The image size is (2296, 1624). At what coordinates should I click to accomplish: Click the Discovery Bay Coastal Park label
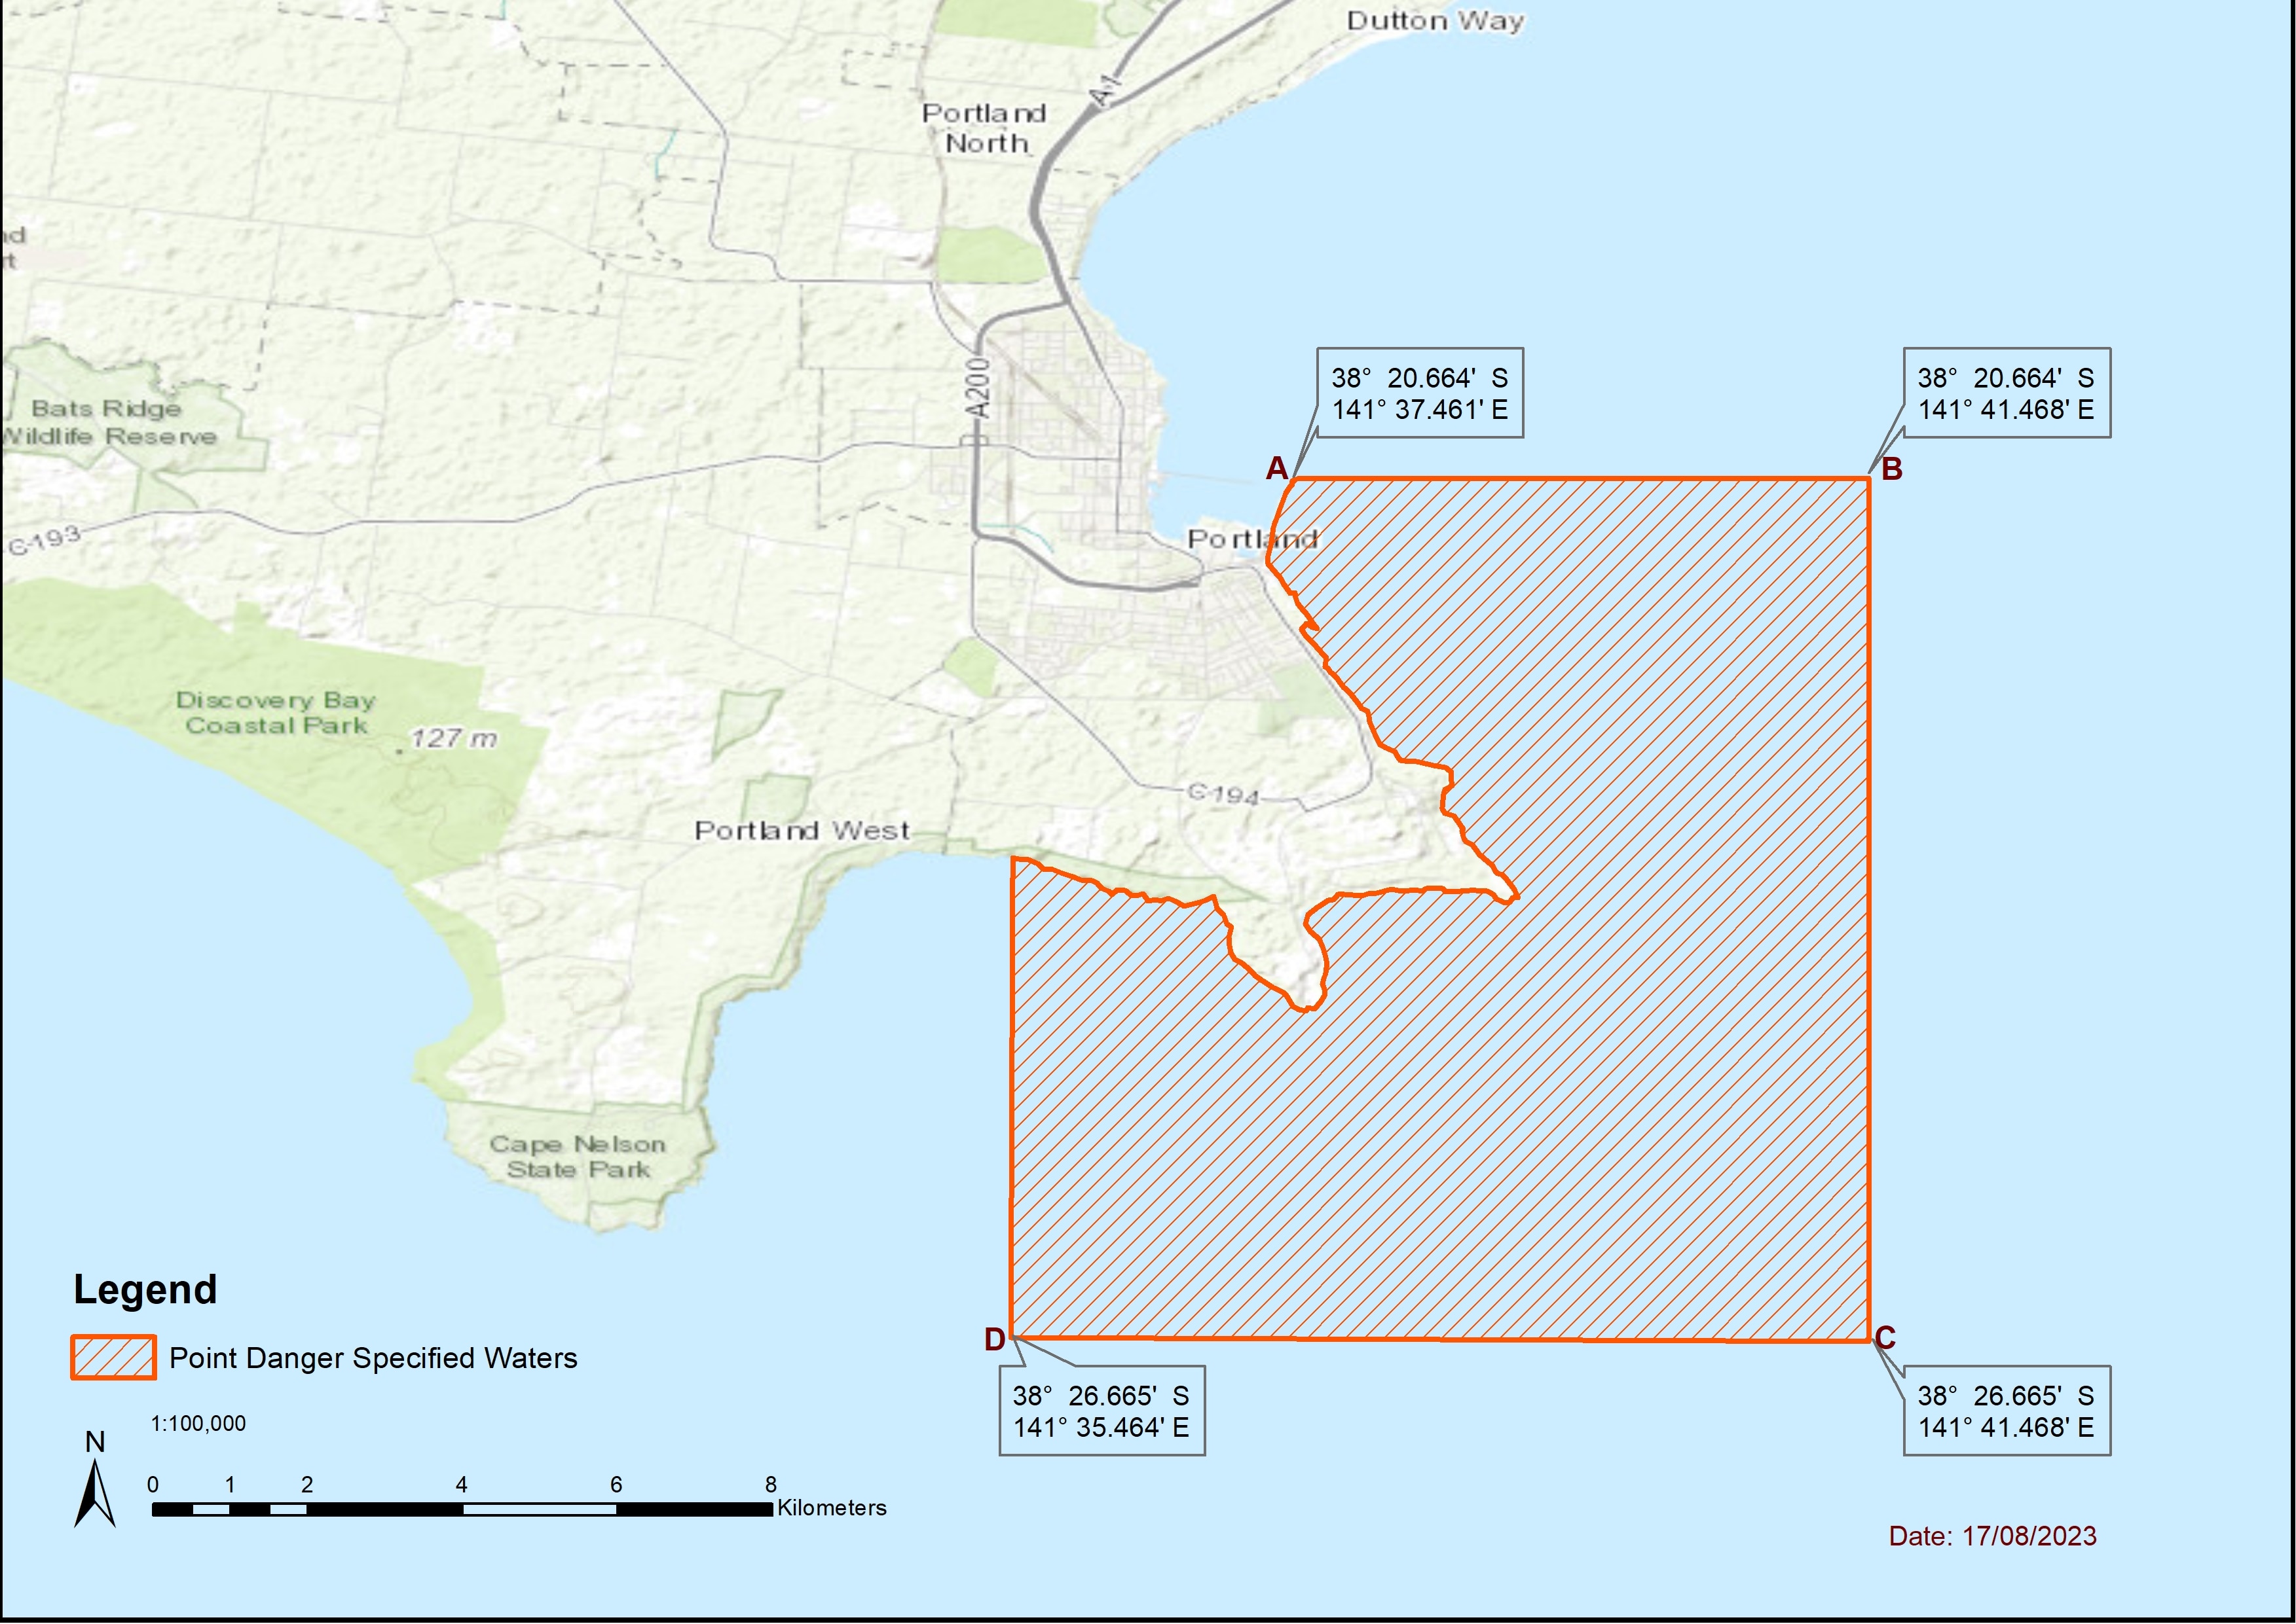pos(276,713)
